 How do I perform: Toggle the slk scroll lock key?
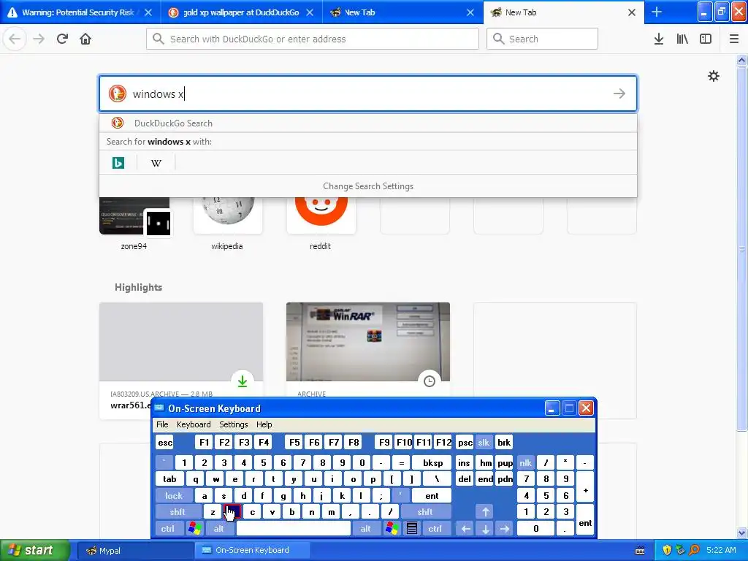pos(484,442)
